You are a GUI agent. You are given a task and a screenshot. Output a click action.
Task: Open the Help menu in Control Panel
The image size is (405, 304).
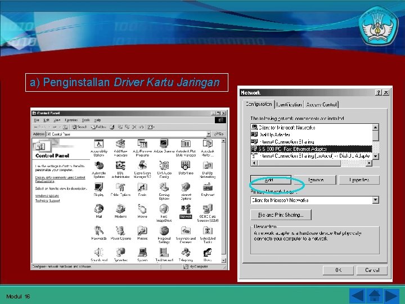(x=97, y=120)
